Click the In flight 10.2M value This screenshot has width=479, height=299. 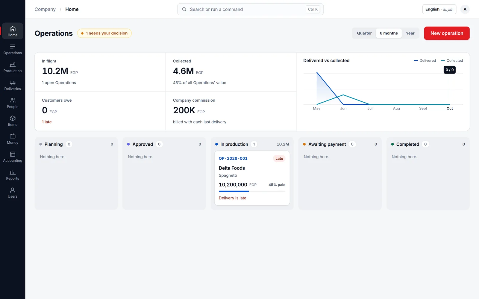(55, 71)
